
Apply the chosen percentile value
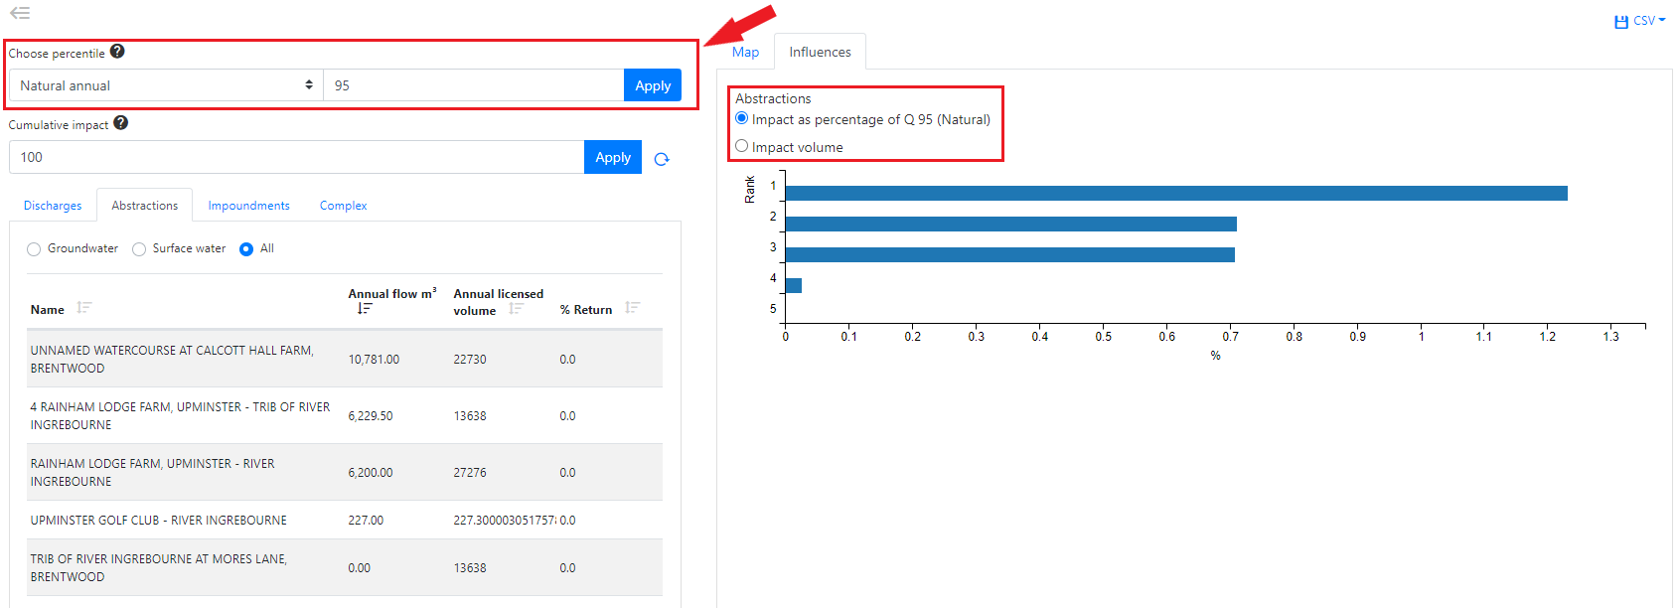pos(653,85)
